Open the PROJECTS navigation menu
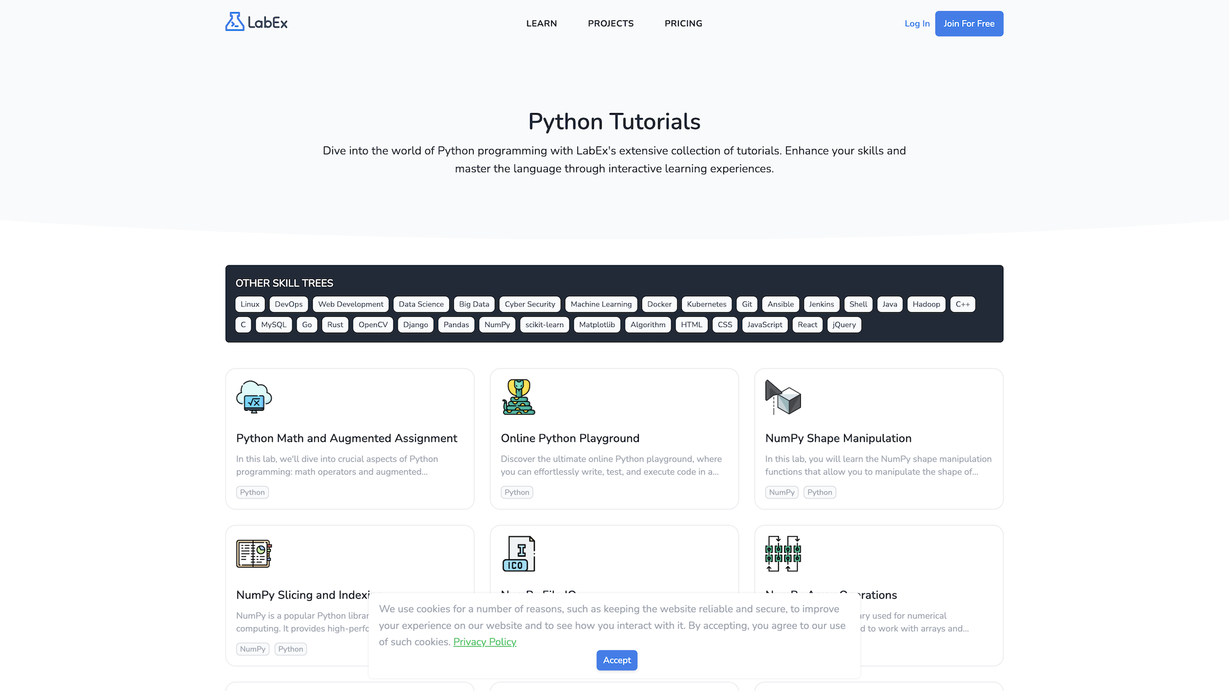 (x=610, y=23)
